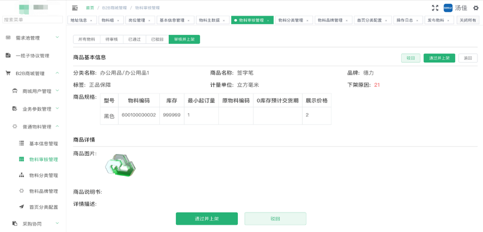
Task: Toggle the sidebar collapse hamburger icon
Action: point(75,8)
